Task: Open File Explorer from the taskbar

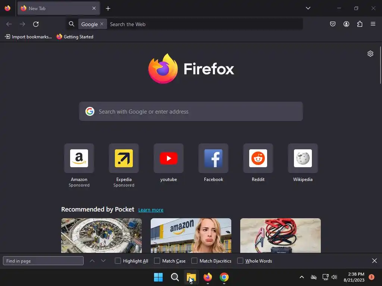Action: coord(191,277)
